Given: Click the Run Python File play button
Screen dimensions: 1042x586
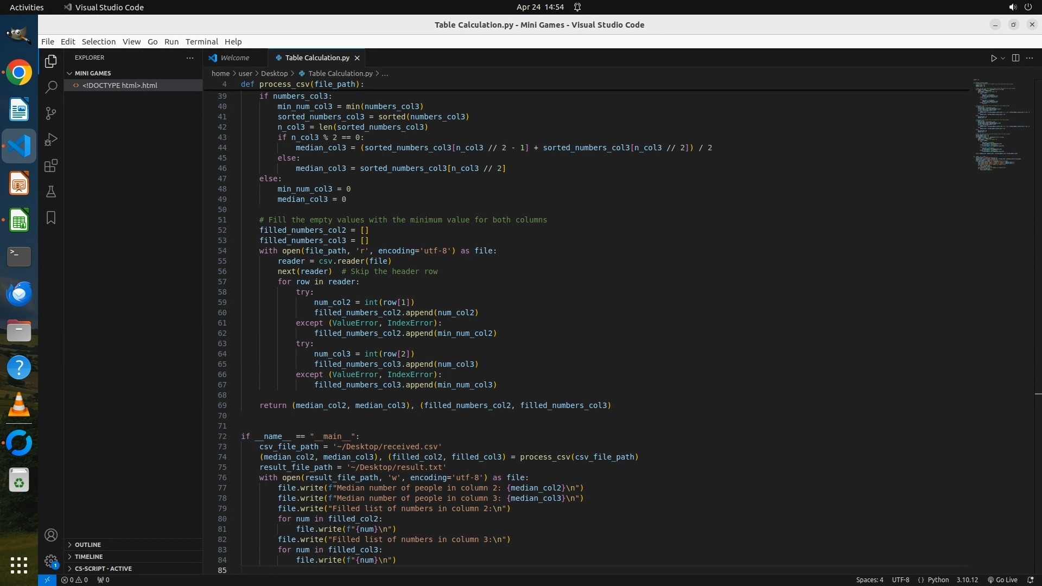Looking at the screenshot, I should 993,58.
